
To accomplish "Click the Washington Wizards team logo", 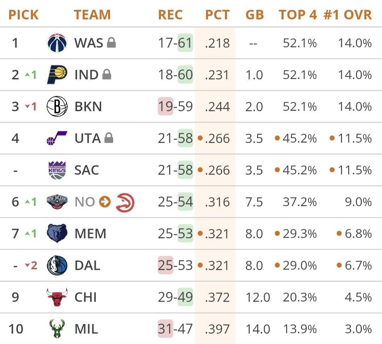I will pyautogui.click(x=57, y=43).
